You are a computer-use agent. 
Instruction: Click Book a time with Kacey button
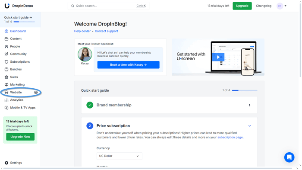(128, 65)
